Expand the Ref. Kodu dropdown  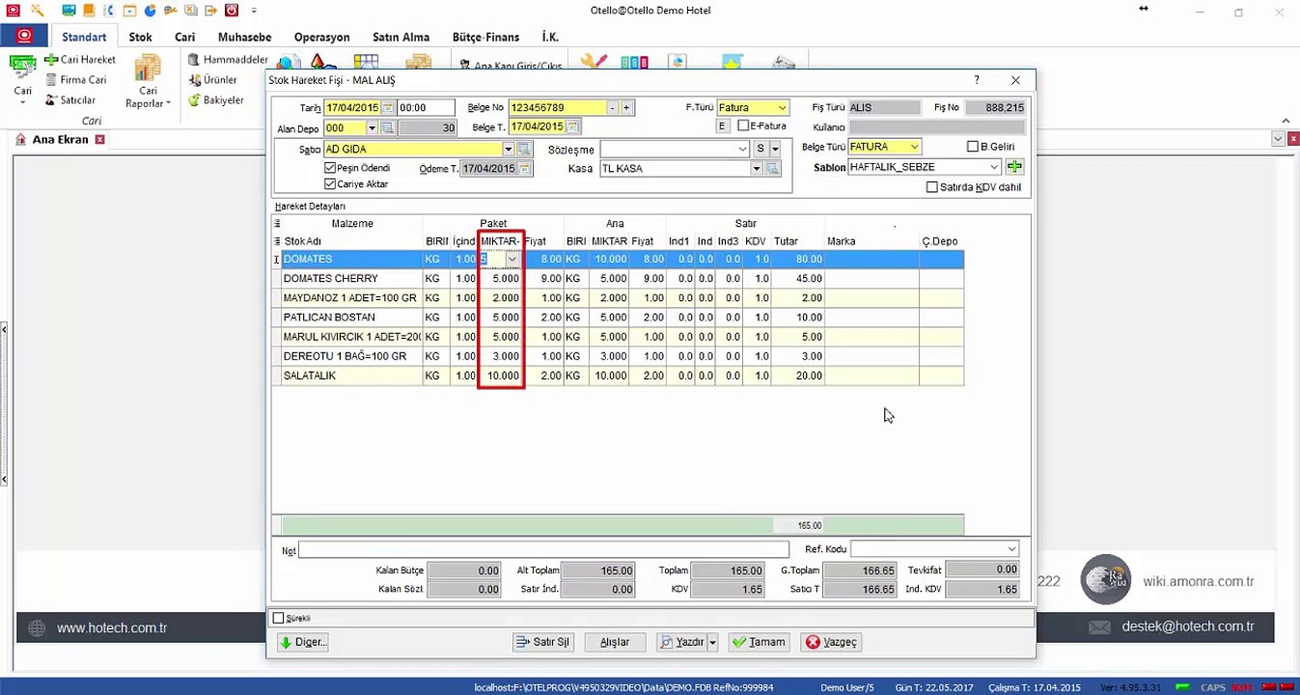[1011, 549]
